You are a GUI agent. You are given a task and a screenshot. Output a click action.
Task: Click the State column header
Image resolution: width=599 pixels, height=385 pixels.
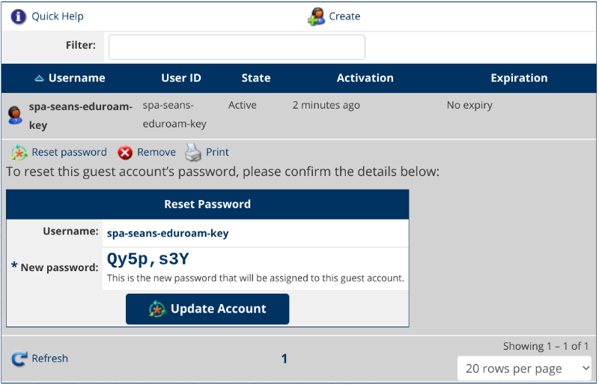point(256,78)
